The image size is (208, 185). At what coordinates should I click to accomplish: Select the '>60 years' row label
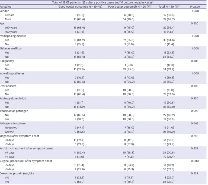11,32
